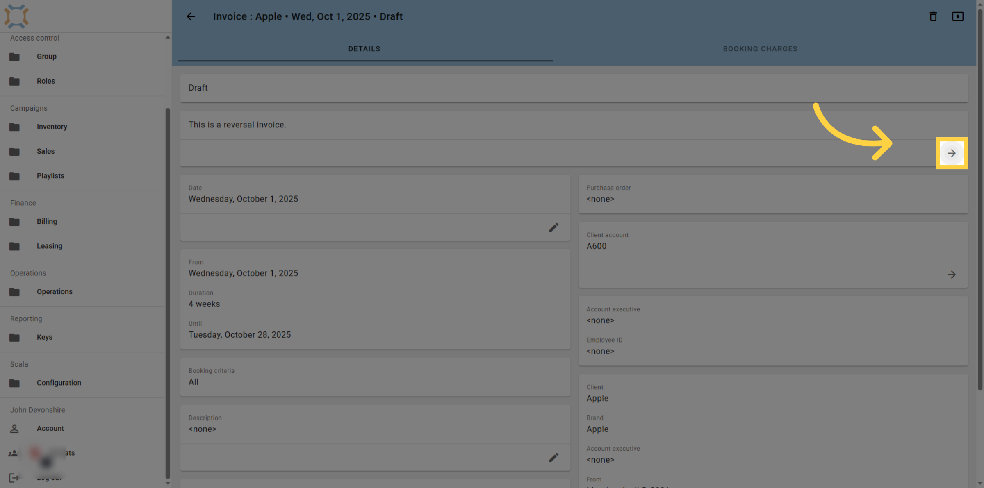This screenshot has height=488, width=984.
Task: Click the folder icon beside Leasing
Action: coord(14,246)
